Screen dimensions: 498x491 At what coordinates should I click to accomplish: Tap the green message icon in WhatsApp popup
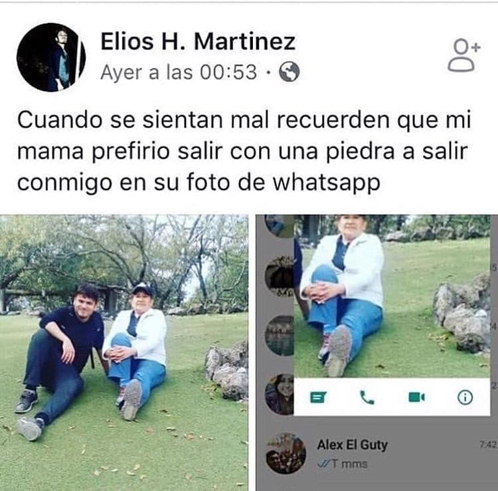(x=317, y=397)
